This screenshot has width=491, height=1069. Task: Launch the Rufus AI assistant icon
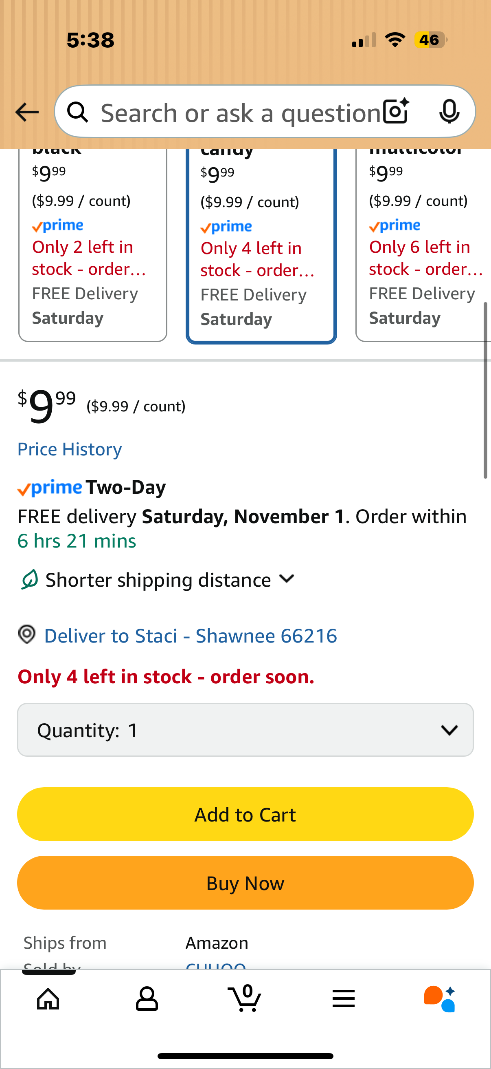point(440,998)
